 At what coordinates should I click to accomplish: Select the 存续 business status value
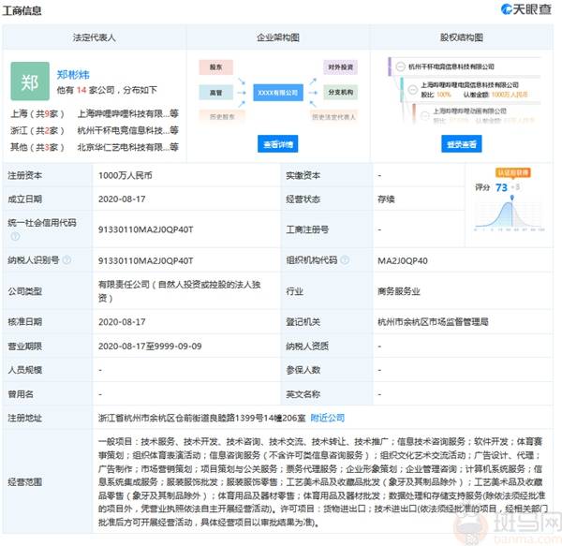point(386,199)
